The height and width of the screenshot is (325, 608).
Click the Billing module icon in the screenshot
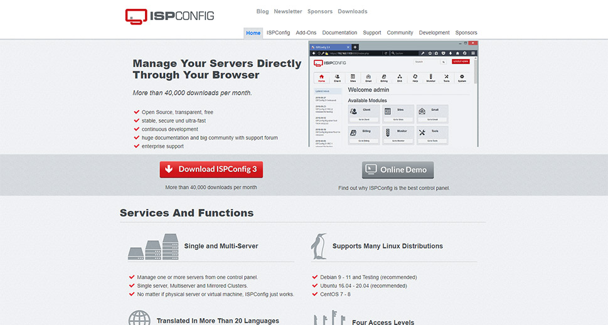click(x=353, y=132)
